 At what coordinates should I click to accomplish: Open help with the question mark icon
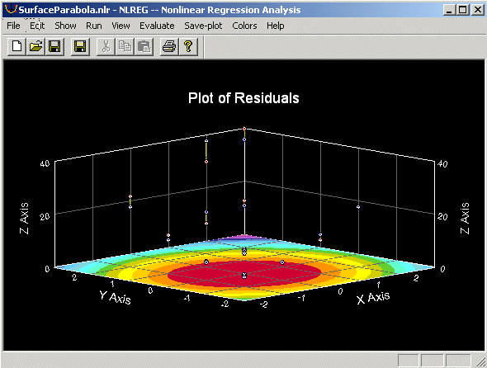click(x=188, y=47)
